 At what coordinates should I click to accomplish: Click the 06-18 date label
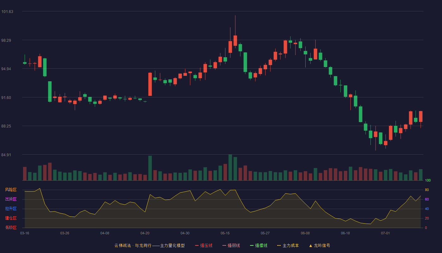pyautogui.click(x=345, y=233)
